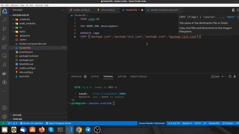This screenshot has height=134, width=239.
Task: Switch to the JUPYTER panel tab
Action: pos(122,77)
